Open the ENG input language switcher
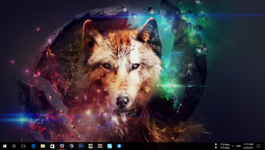 238,146
